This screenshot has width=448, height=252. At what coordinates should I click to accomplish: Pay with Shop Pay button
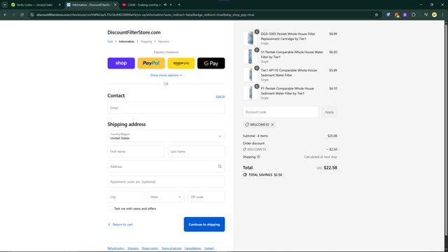[121, 63]
